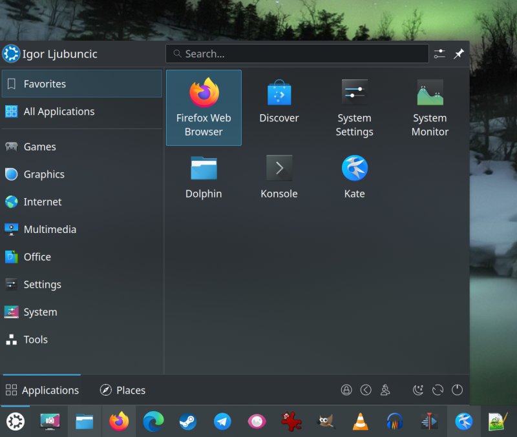
Task: Switch to the Places tab
Action: [123, 390]
